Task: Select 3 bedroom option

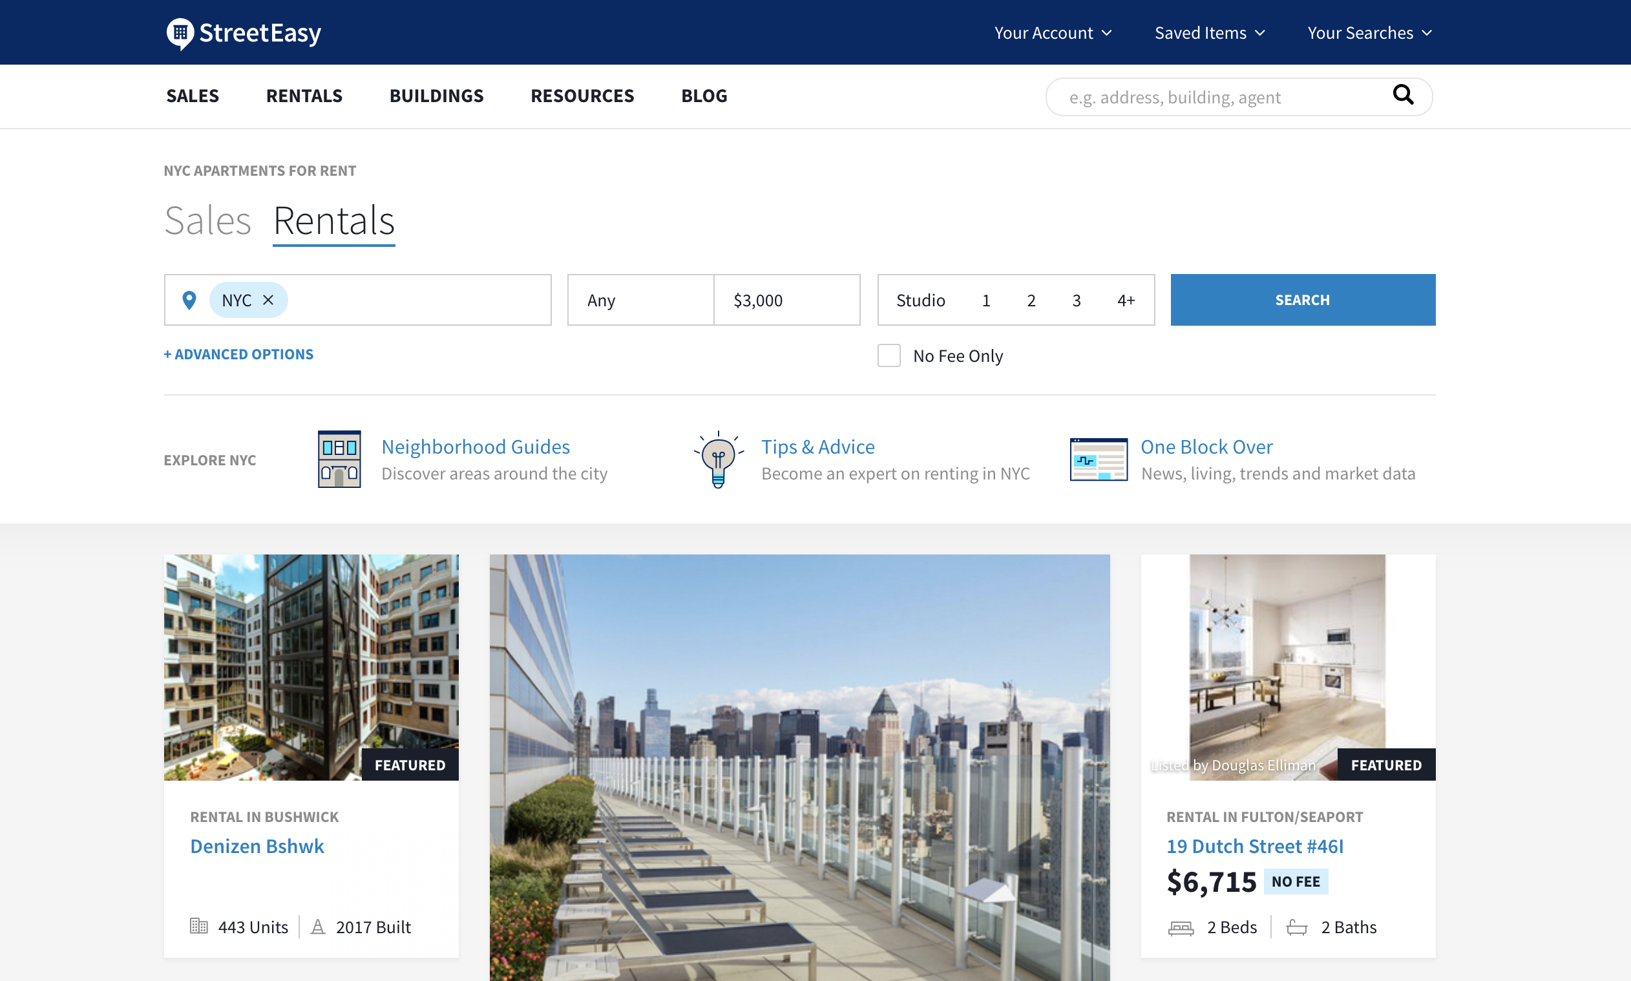Action: click(1077, 300)
